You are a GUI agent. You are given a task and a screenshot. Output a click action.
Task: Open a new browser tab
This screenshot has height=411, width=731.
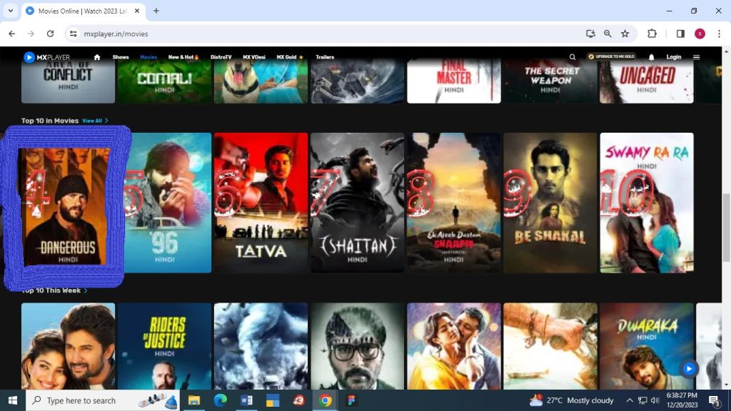(x=156, y=11)
